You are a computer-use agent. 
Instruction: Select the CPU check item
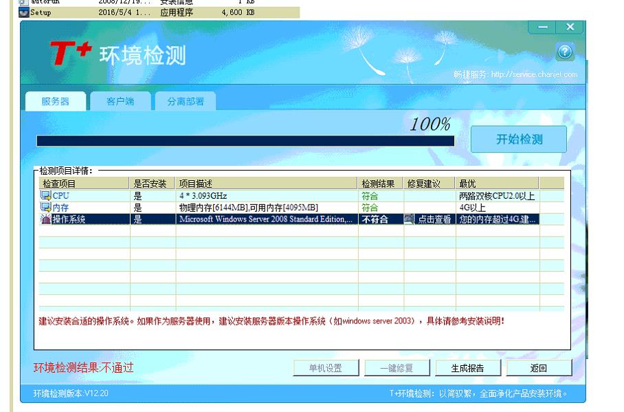coord(60,195)
